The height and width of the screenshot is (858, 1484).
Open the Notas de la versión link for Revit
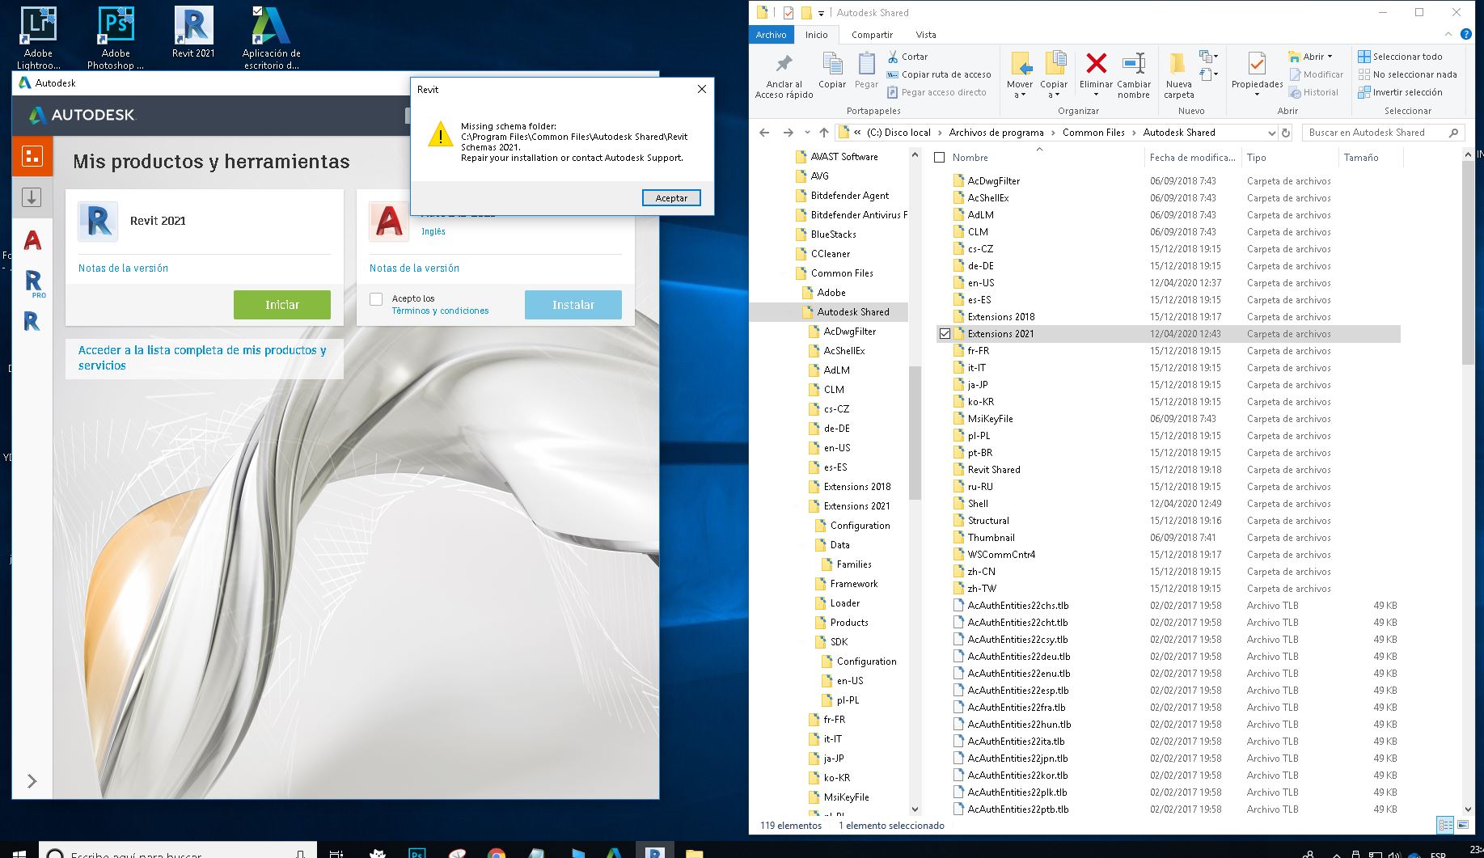[x=123, y=268]
